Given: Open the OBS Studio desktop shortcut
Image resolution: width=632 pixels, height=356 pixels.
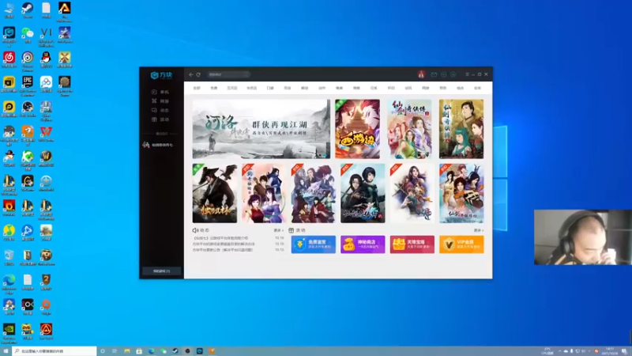Looking at the screenshot, I should [x=28, y=109].
